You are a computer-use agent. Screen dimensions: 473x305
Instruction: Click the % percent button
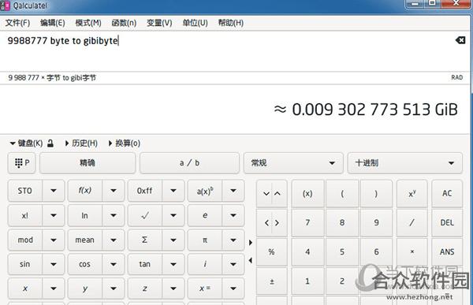[272, 252]
